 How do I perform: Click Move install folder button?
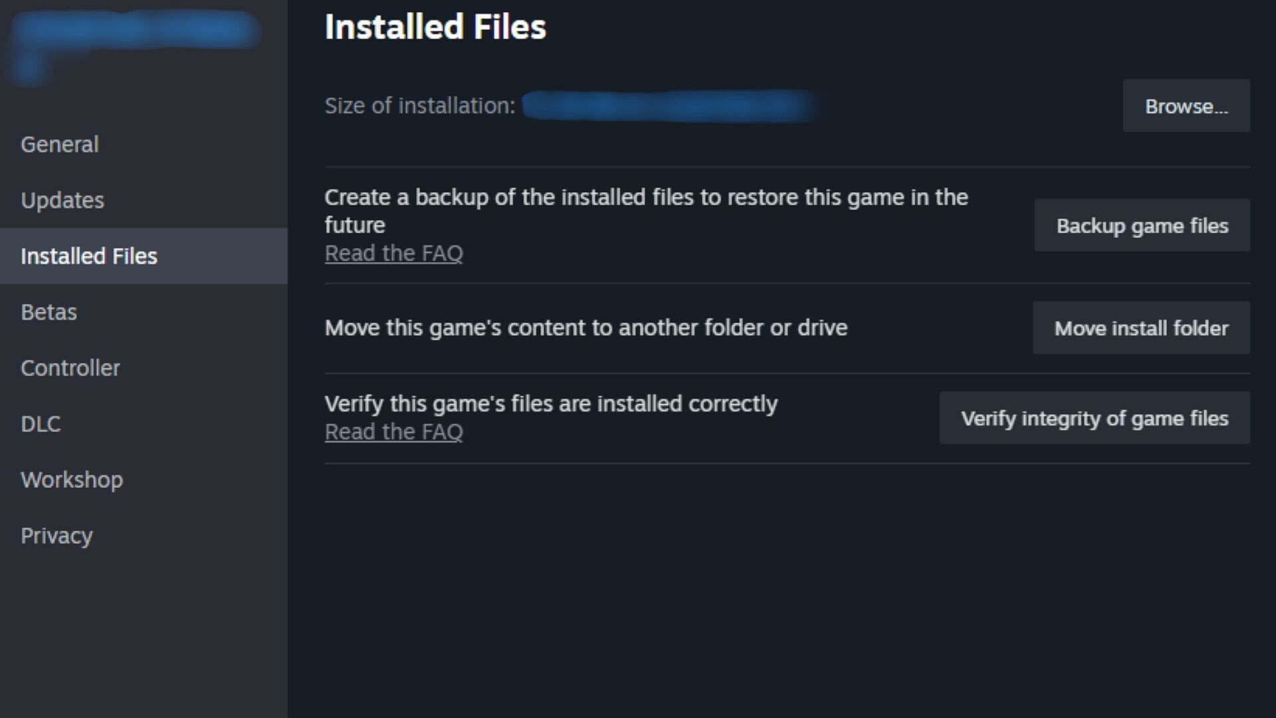coord(1141,327)
